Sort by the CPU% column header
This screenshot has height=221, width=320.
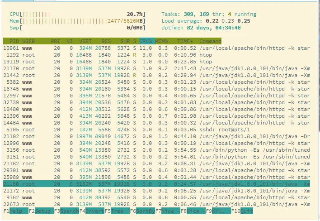point(146,41)
